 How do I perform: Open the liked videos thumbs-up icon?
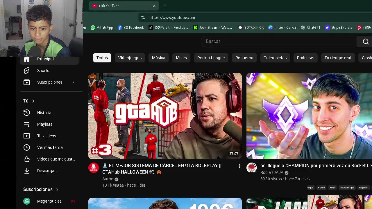point(27,159)
